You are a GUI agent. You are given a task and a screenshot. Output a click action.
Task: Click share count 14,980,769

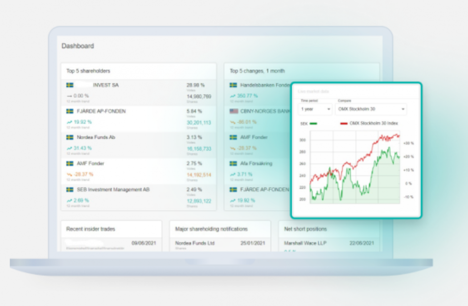click(199, 96)
